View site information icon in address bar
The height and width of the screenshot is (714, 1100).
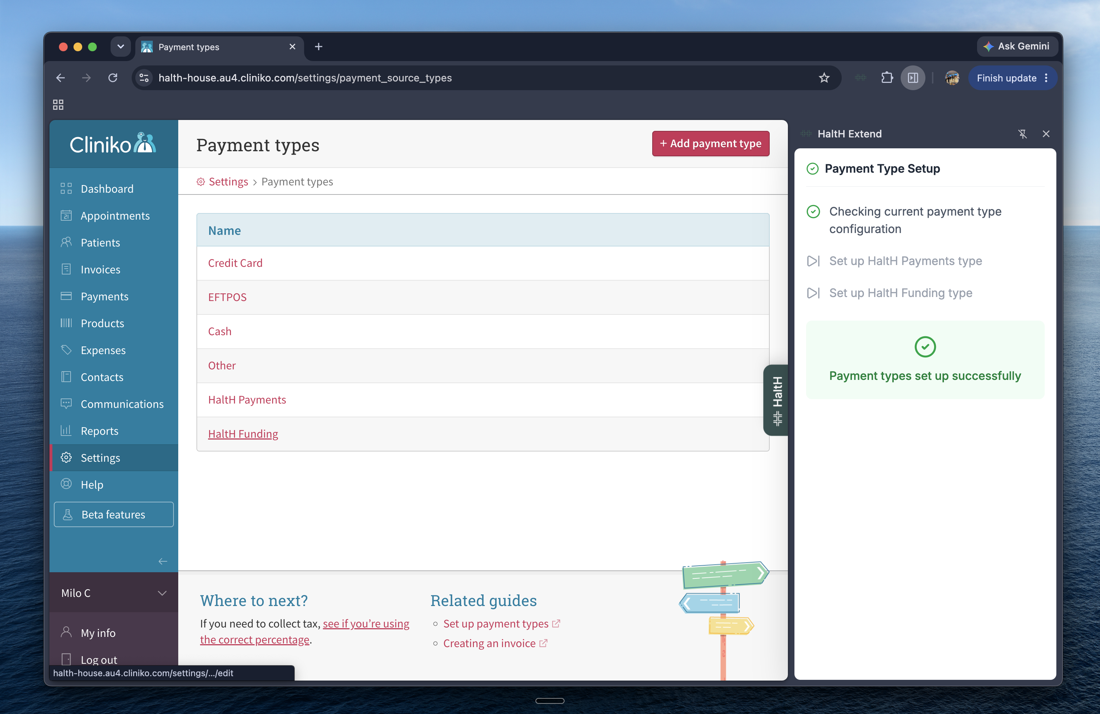144,77
